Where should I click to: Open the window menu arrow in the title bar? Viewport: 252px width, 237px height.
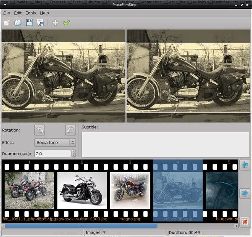pos(5,5)
